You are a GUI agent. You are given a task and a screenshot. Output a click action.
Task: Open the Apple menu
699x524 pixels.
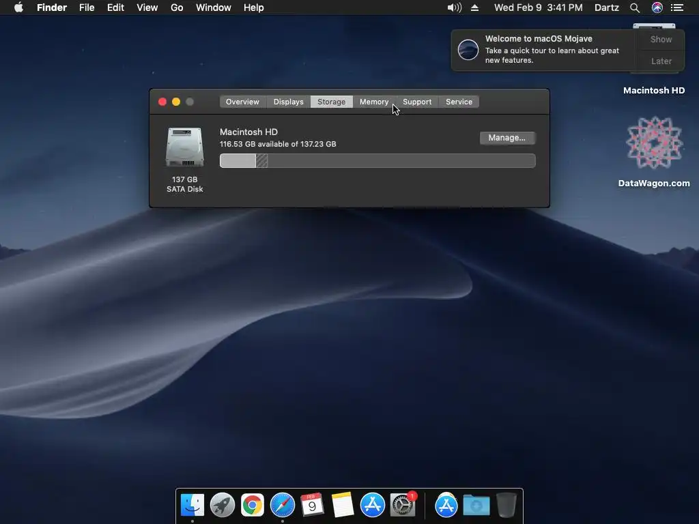click(x=18, y=8)
